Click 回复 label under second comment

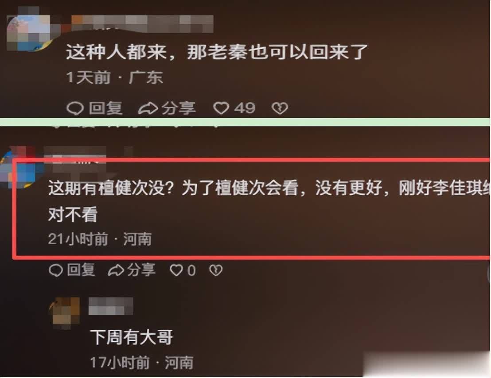coord(81,270)
